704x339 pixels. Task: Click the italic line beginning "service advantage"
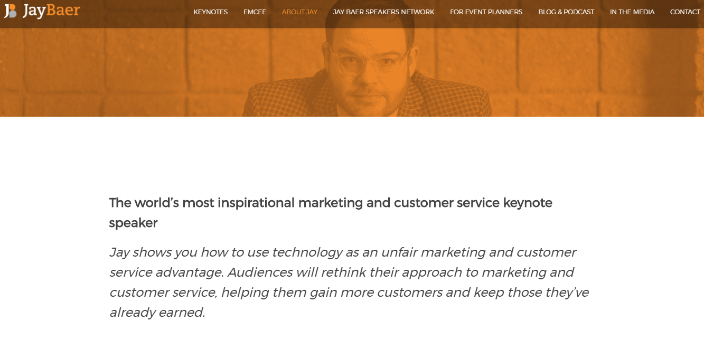tap(341, 272)
